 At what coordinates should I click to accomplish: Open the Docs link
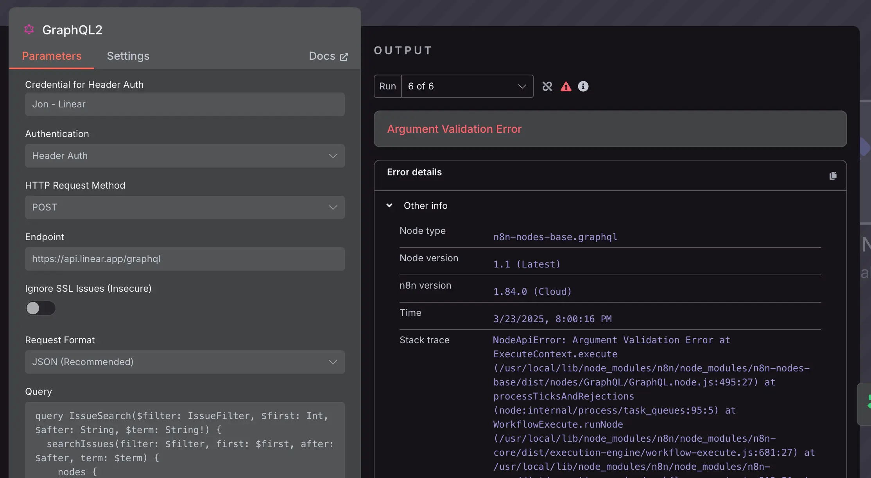tap(322, 56)
